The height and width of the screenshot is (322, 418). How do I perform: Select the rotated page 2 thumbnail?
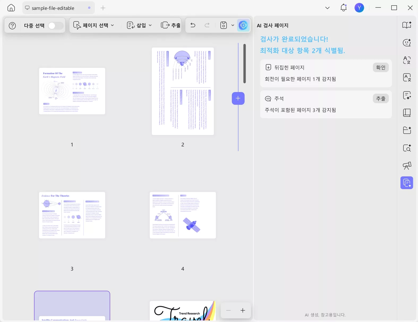click(x=183, y=91)
